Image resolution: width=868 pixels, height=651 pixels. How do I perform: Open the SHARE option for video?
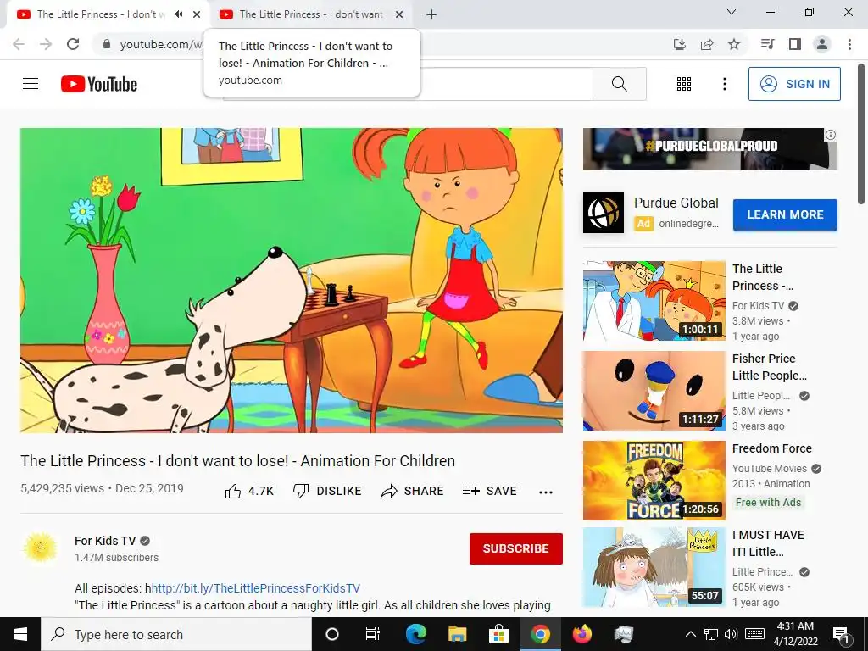pos(413,491)
